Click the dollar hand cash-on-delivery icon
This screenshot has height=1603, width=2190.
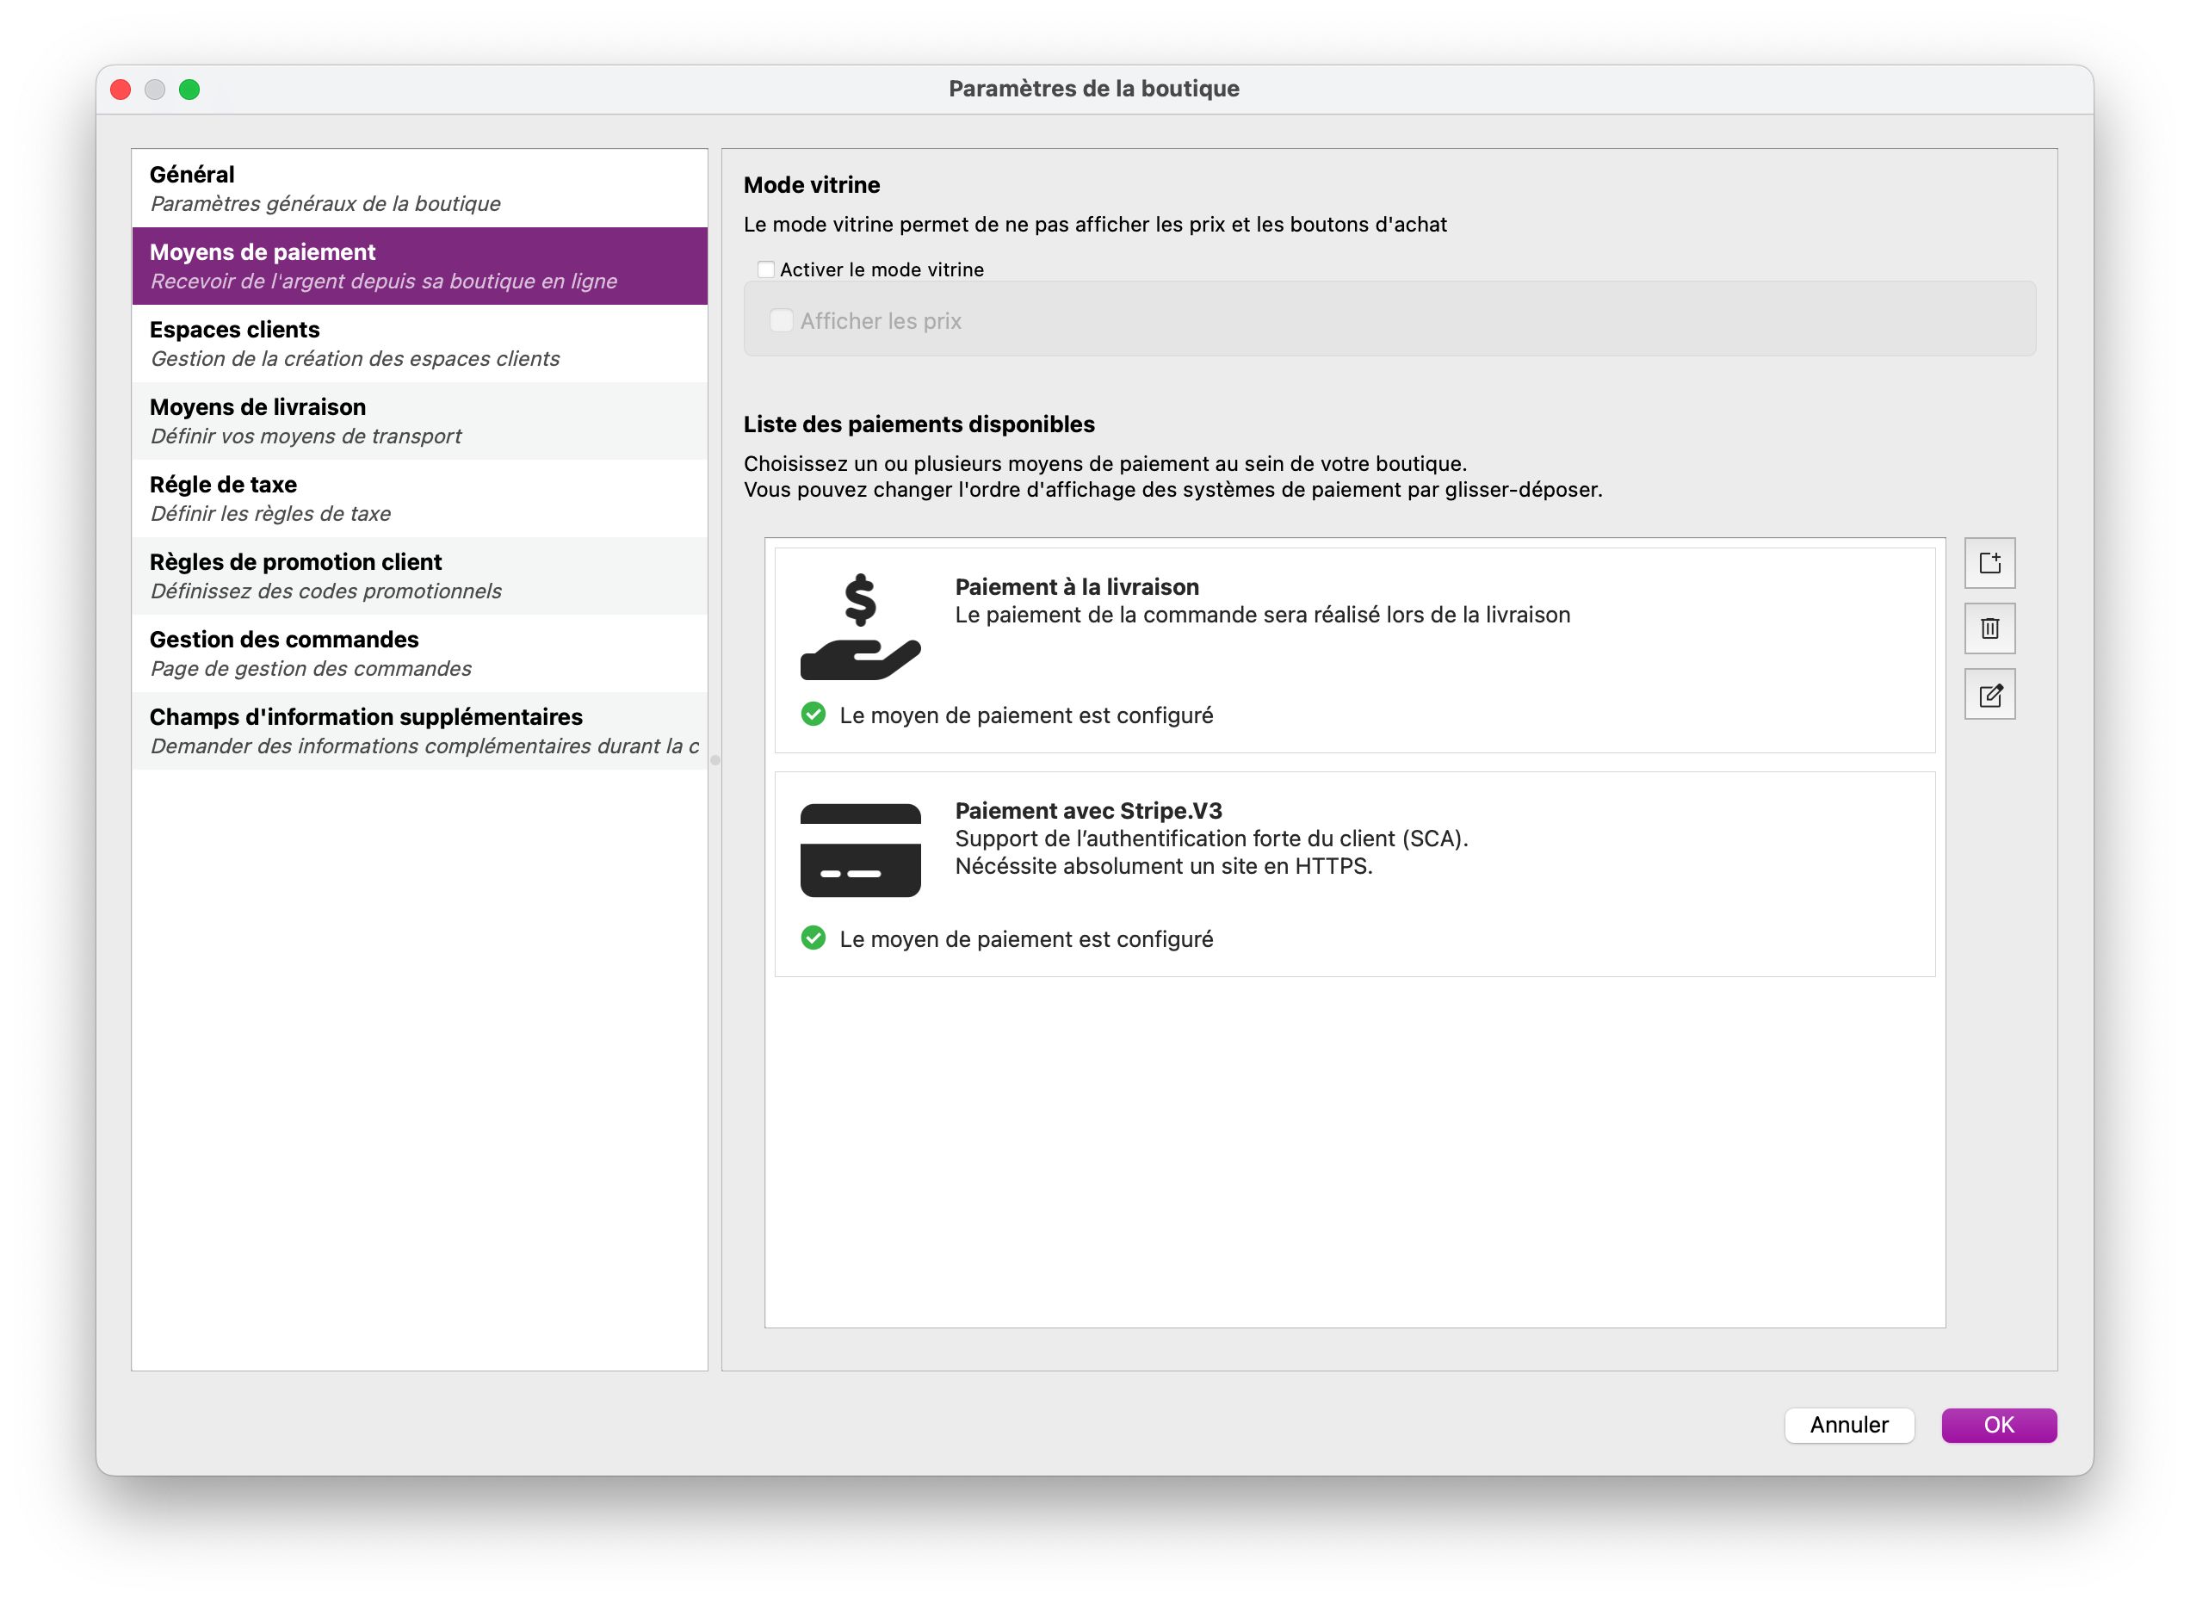[860, 628]
